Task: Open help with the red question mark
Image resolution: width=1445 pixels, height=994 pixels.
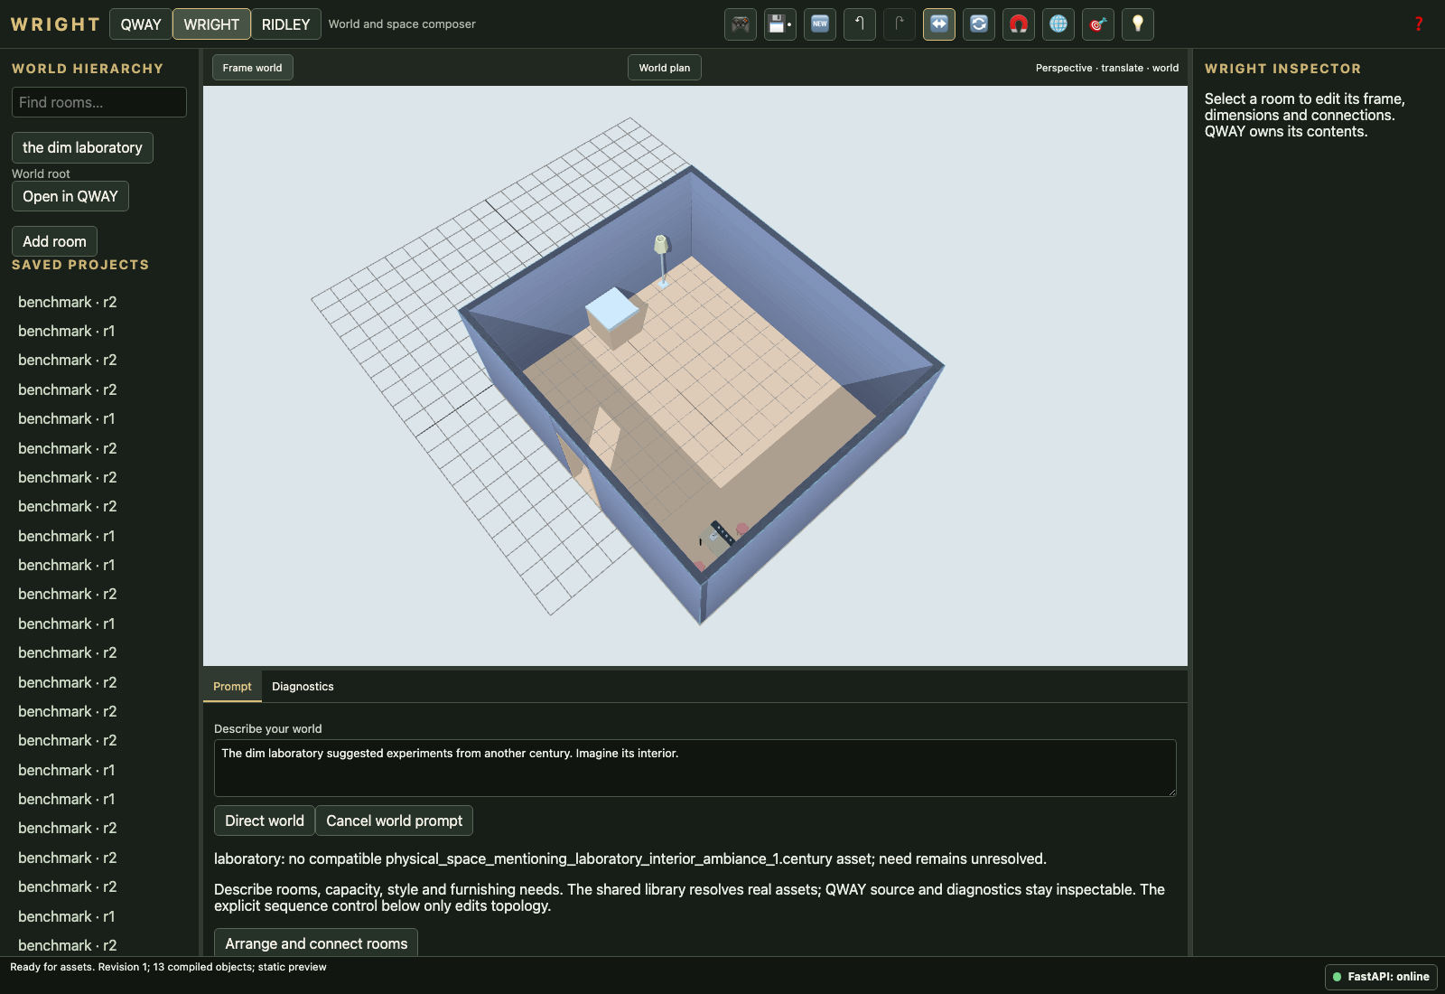Action: coord(1419,24)
